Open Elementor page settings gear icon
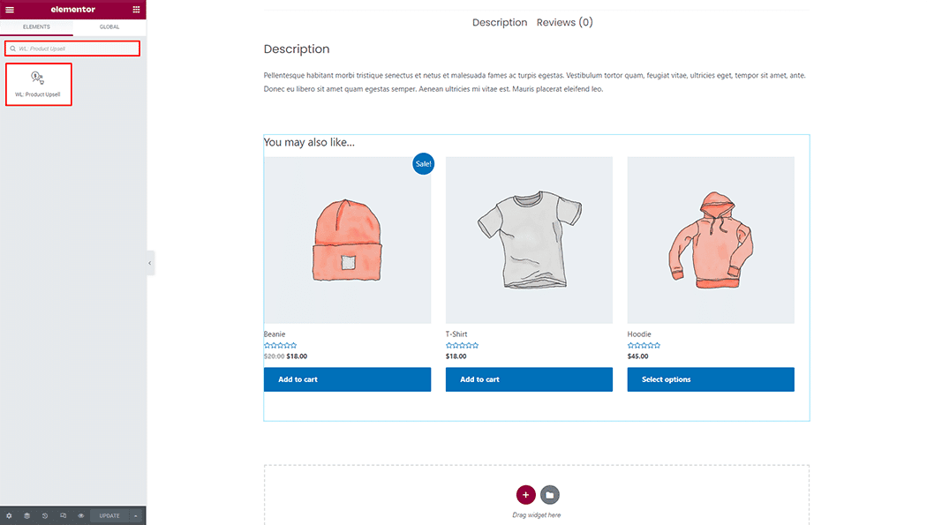The image size is (927, 525). 9,515
